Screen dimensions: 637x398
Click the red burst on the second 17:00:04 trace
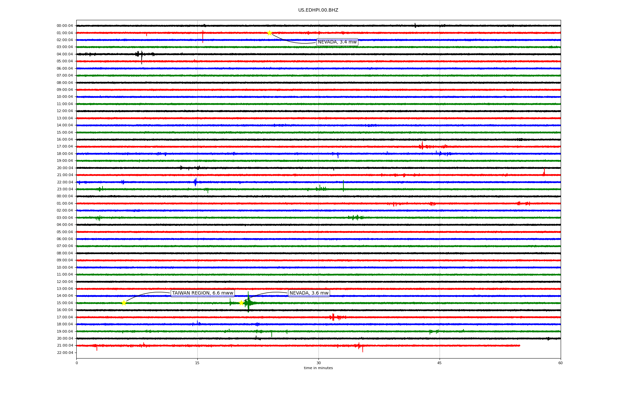[333, 317]
